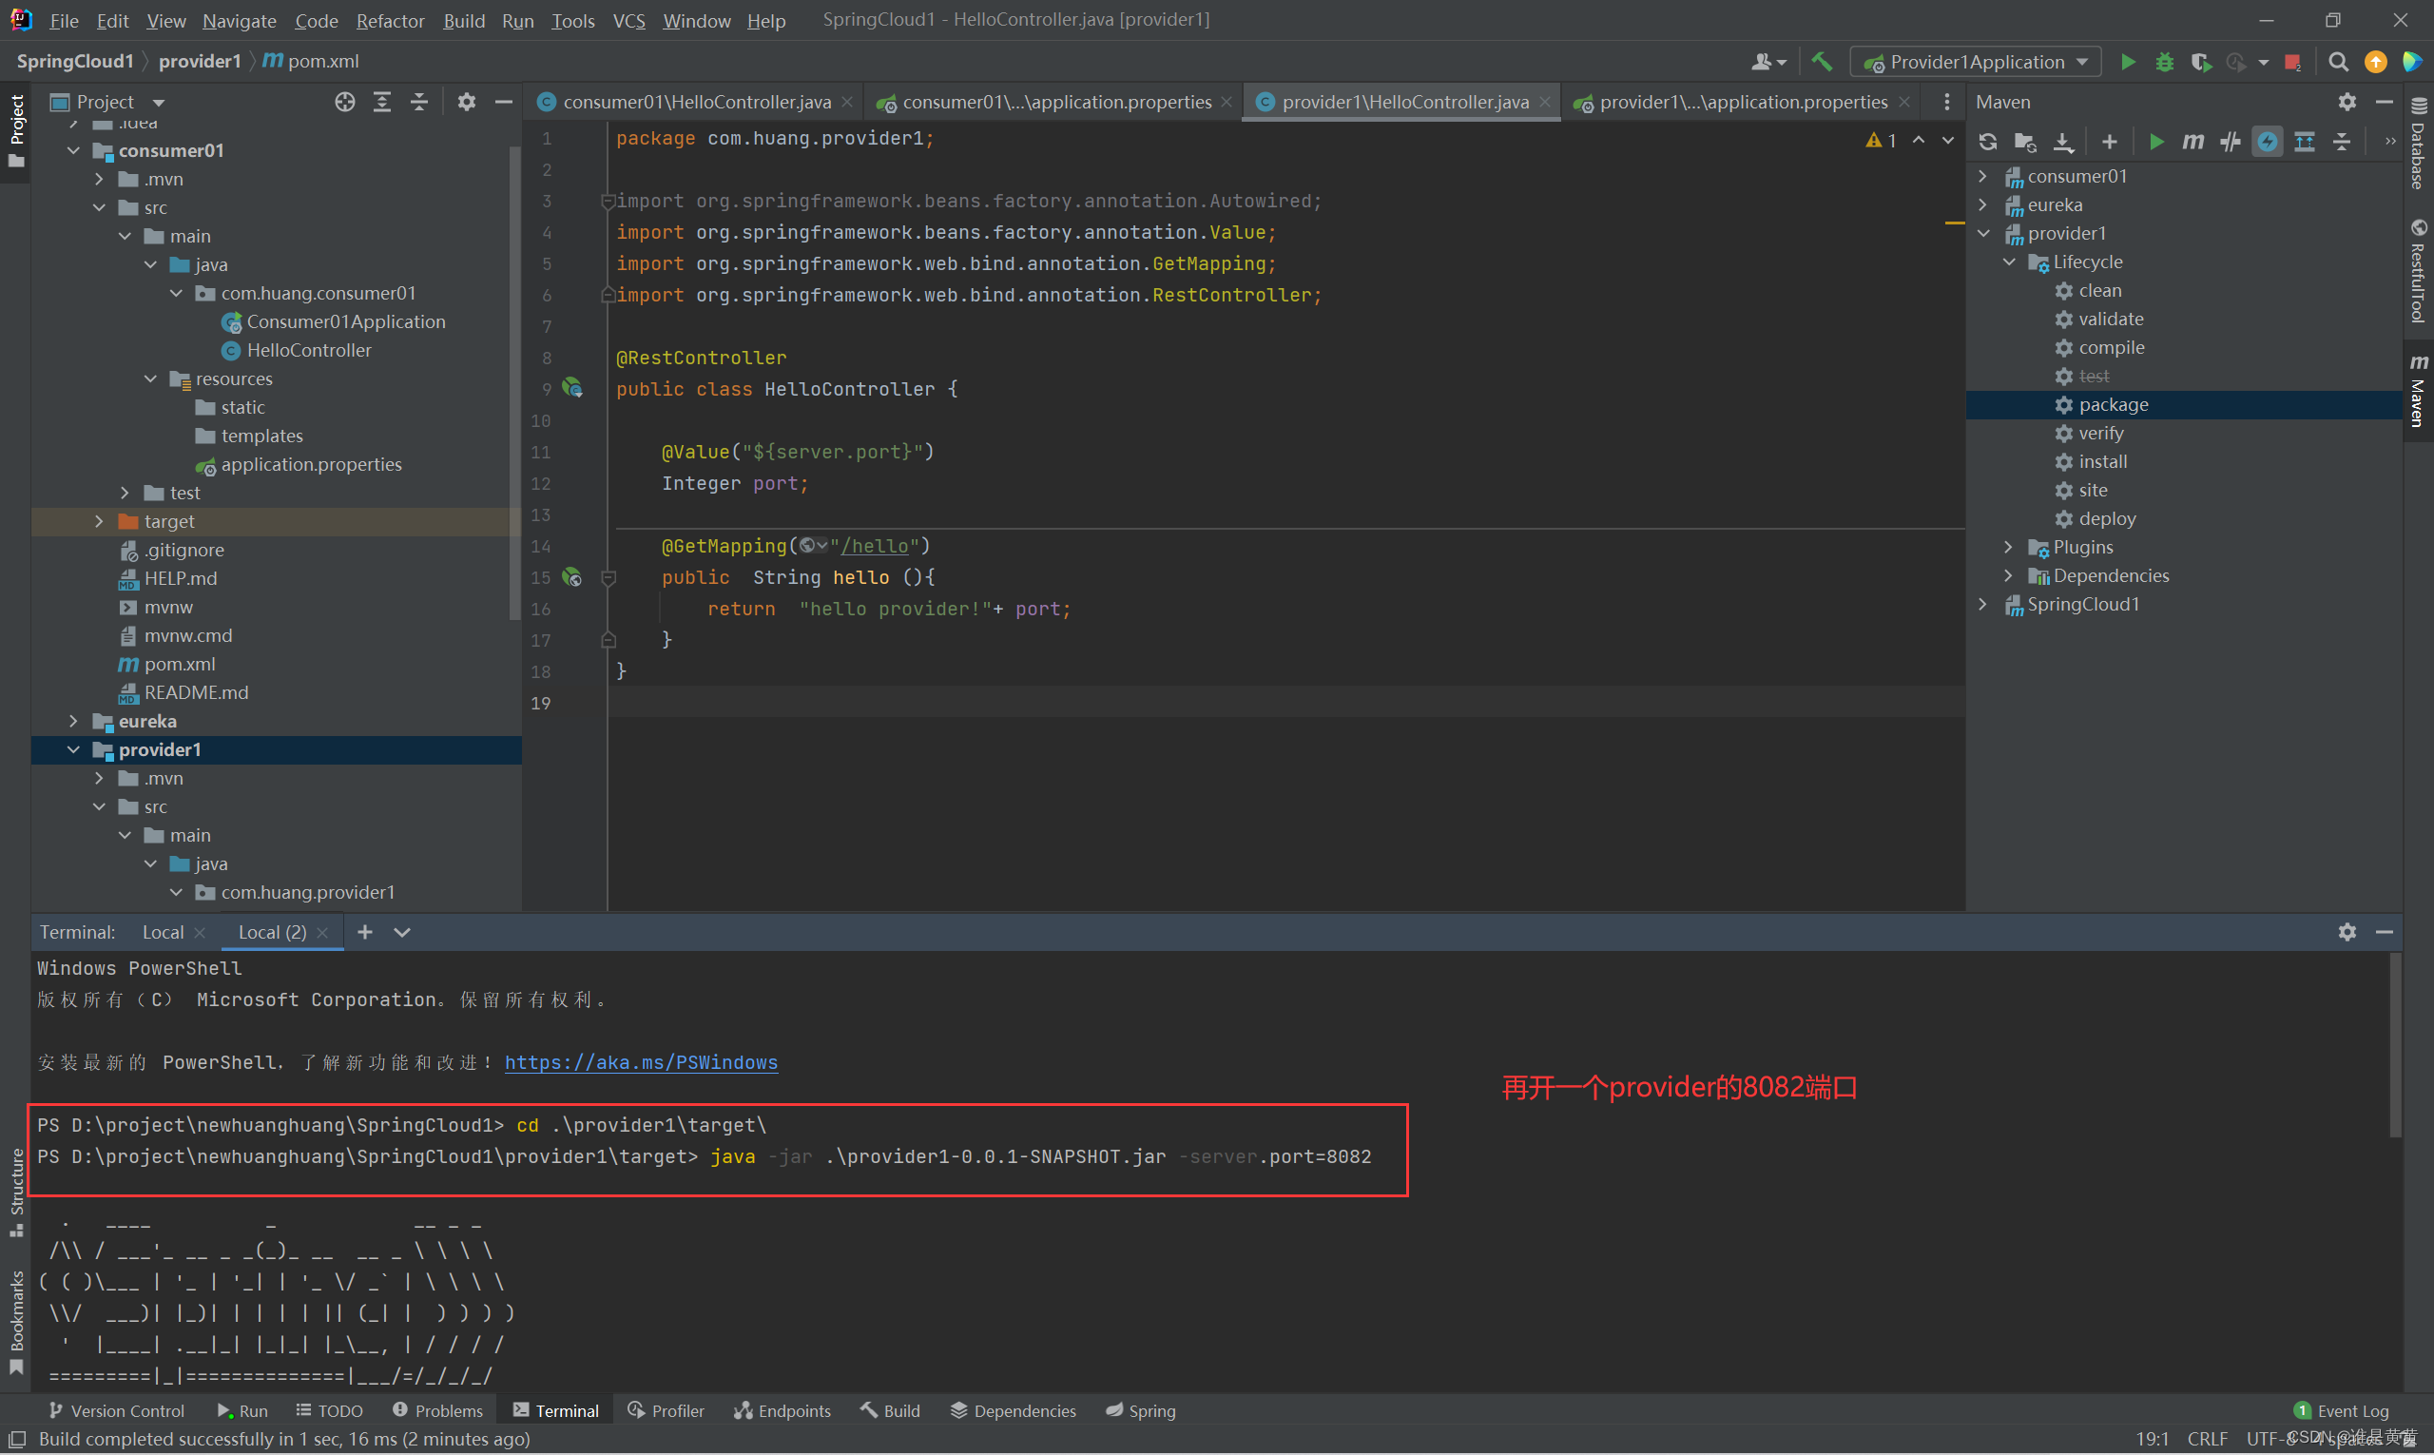This screenshot has width=2434, height=1455.
Task: Reload all Maven projects
Action: click(1987, 142)
